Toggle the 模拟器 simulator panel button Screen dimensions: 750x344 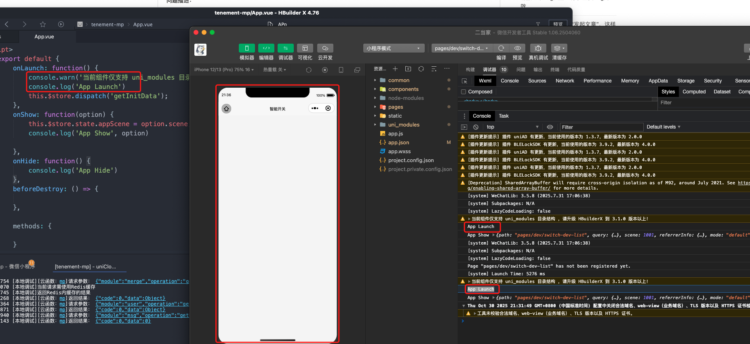(246, 48)
